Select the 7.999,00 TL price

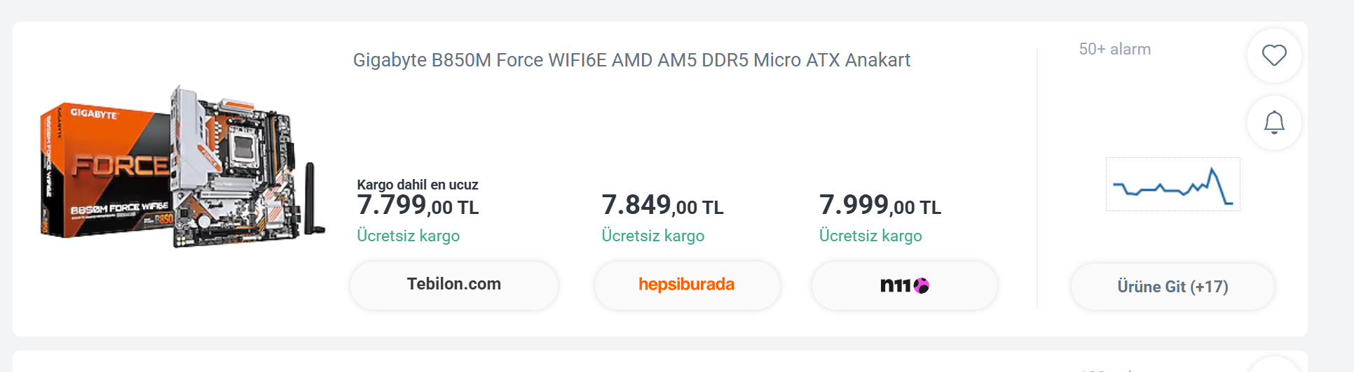click(880, 206)
